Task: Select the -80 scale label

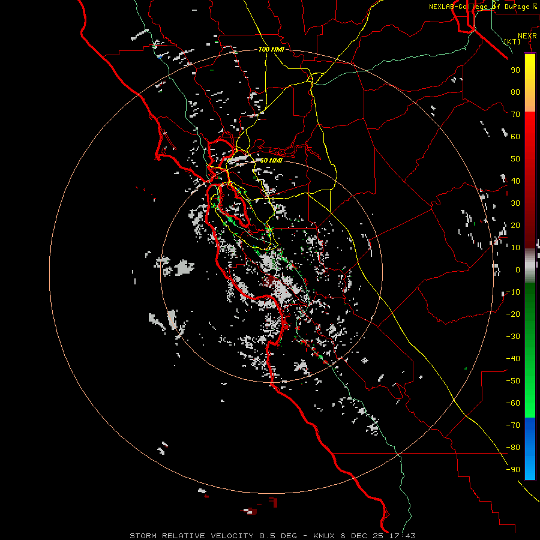Action: [513, 448]
